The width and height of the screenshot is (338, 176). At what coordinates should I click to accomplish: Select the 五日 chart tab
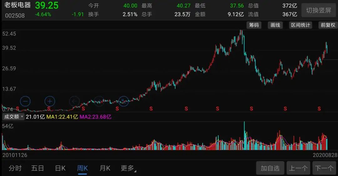tap(38, 168)
